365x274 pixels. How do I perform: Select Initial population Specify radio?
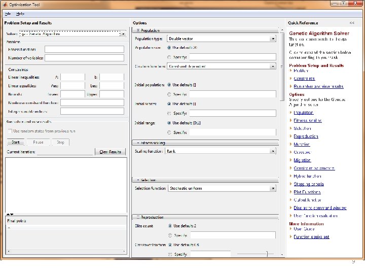169,94
